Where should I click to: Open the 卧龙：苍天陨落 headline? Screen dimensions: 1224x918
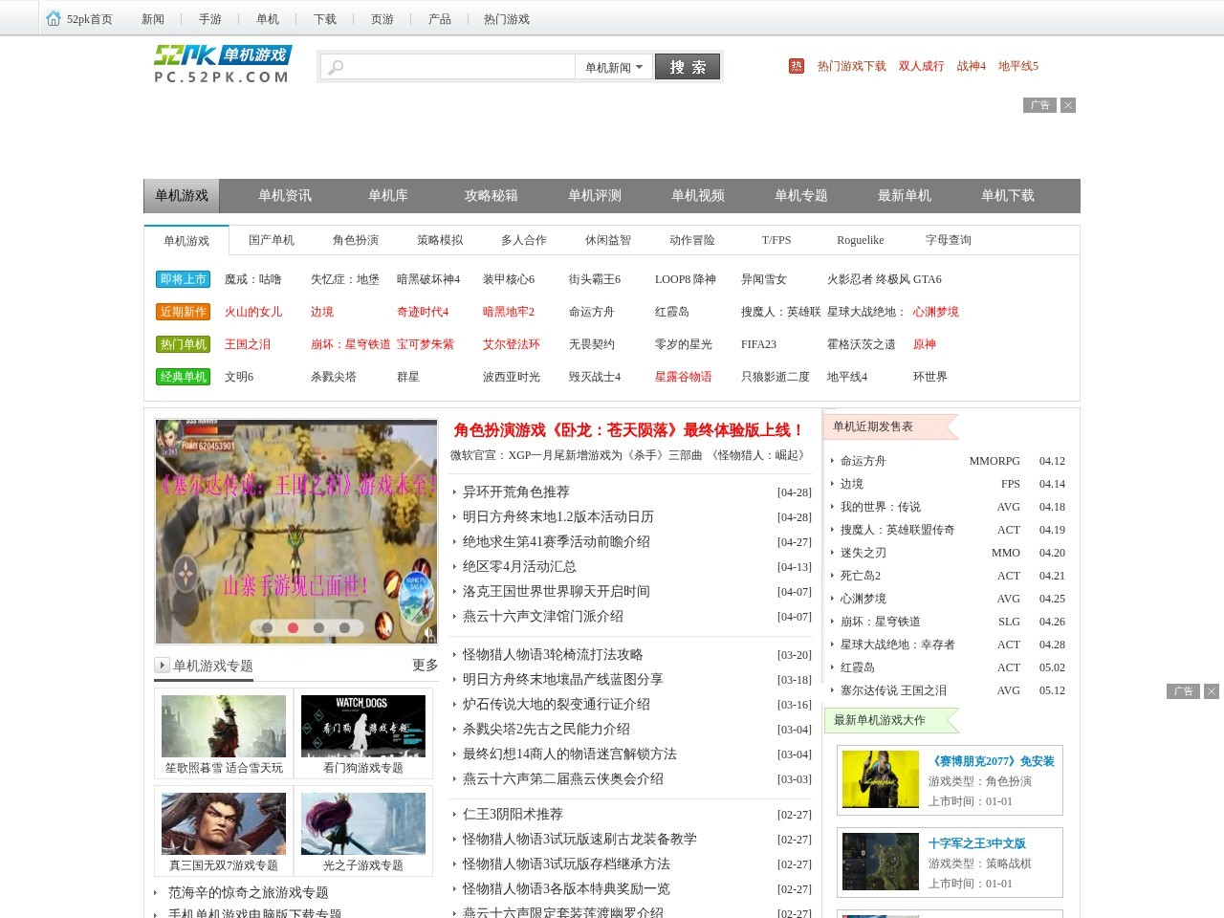[629, 430]
